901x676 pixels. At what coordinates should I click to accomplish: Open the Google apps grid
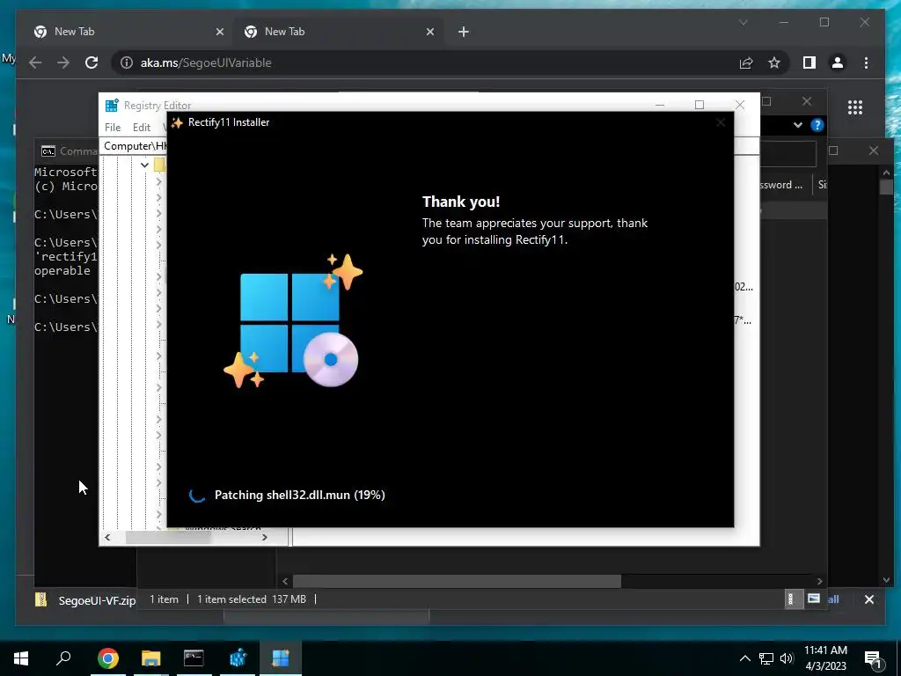click(855, 107)
